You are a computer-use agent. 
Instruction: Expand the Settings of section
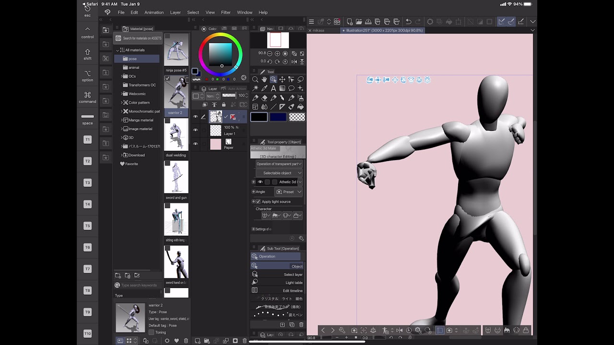(x=254, y=229)
